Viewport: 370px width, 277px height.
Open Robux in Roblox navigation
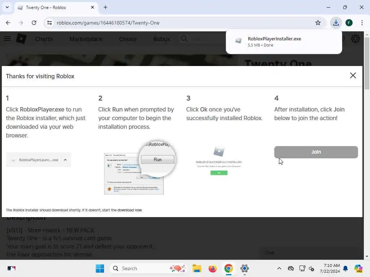click(162, 39)
